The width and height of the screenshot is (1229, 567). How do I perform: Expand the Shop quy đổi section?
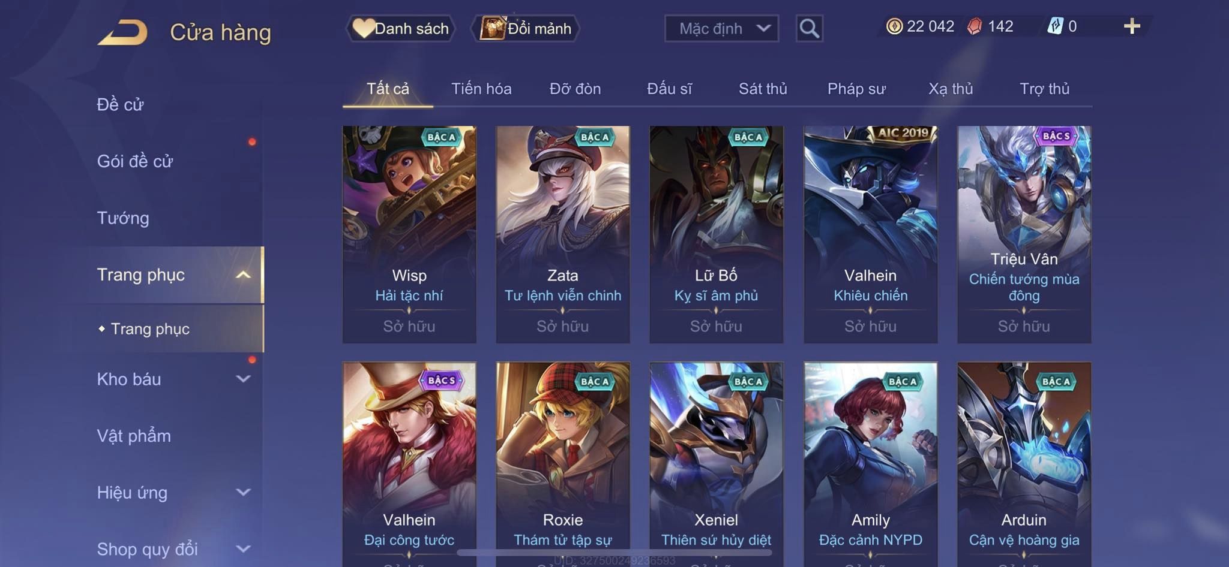(243, 549)
